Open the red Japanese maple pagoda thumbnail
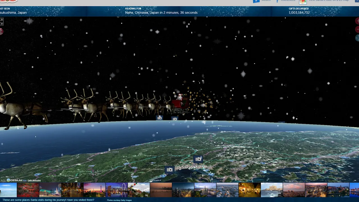The height and width of the screenshot is (202, 359). [28, 190]
